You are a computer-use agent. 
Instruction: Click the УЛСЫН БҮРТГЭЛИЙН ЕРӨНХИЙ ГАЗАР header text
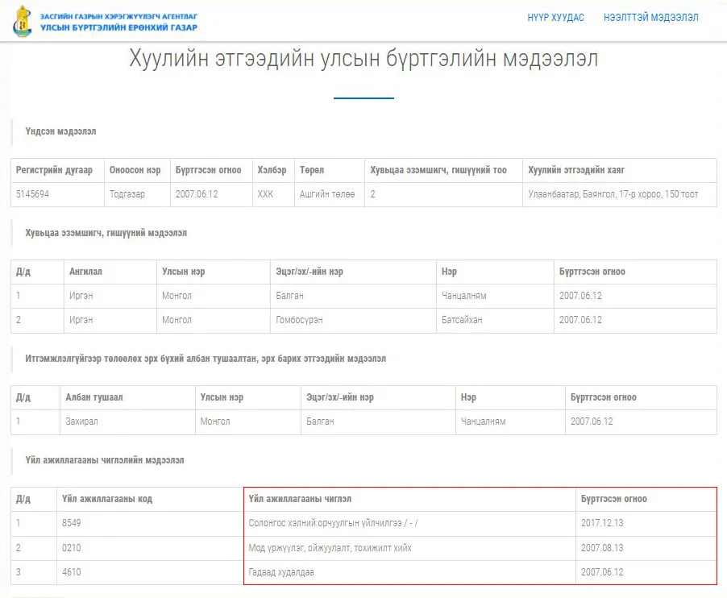118,27
